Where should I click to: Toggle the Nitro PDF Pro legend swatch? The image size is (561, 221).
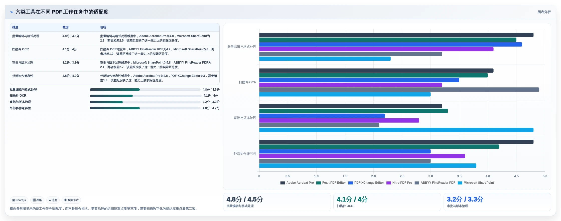(389, 183)
